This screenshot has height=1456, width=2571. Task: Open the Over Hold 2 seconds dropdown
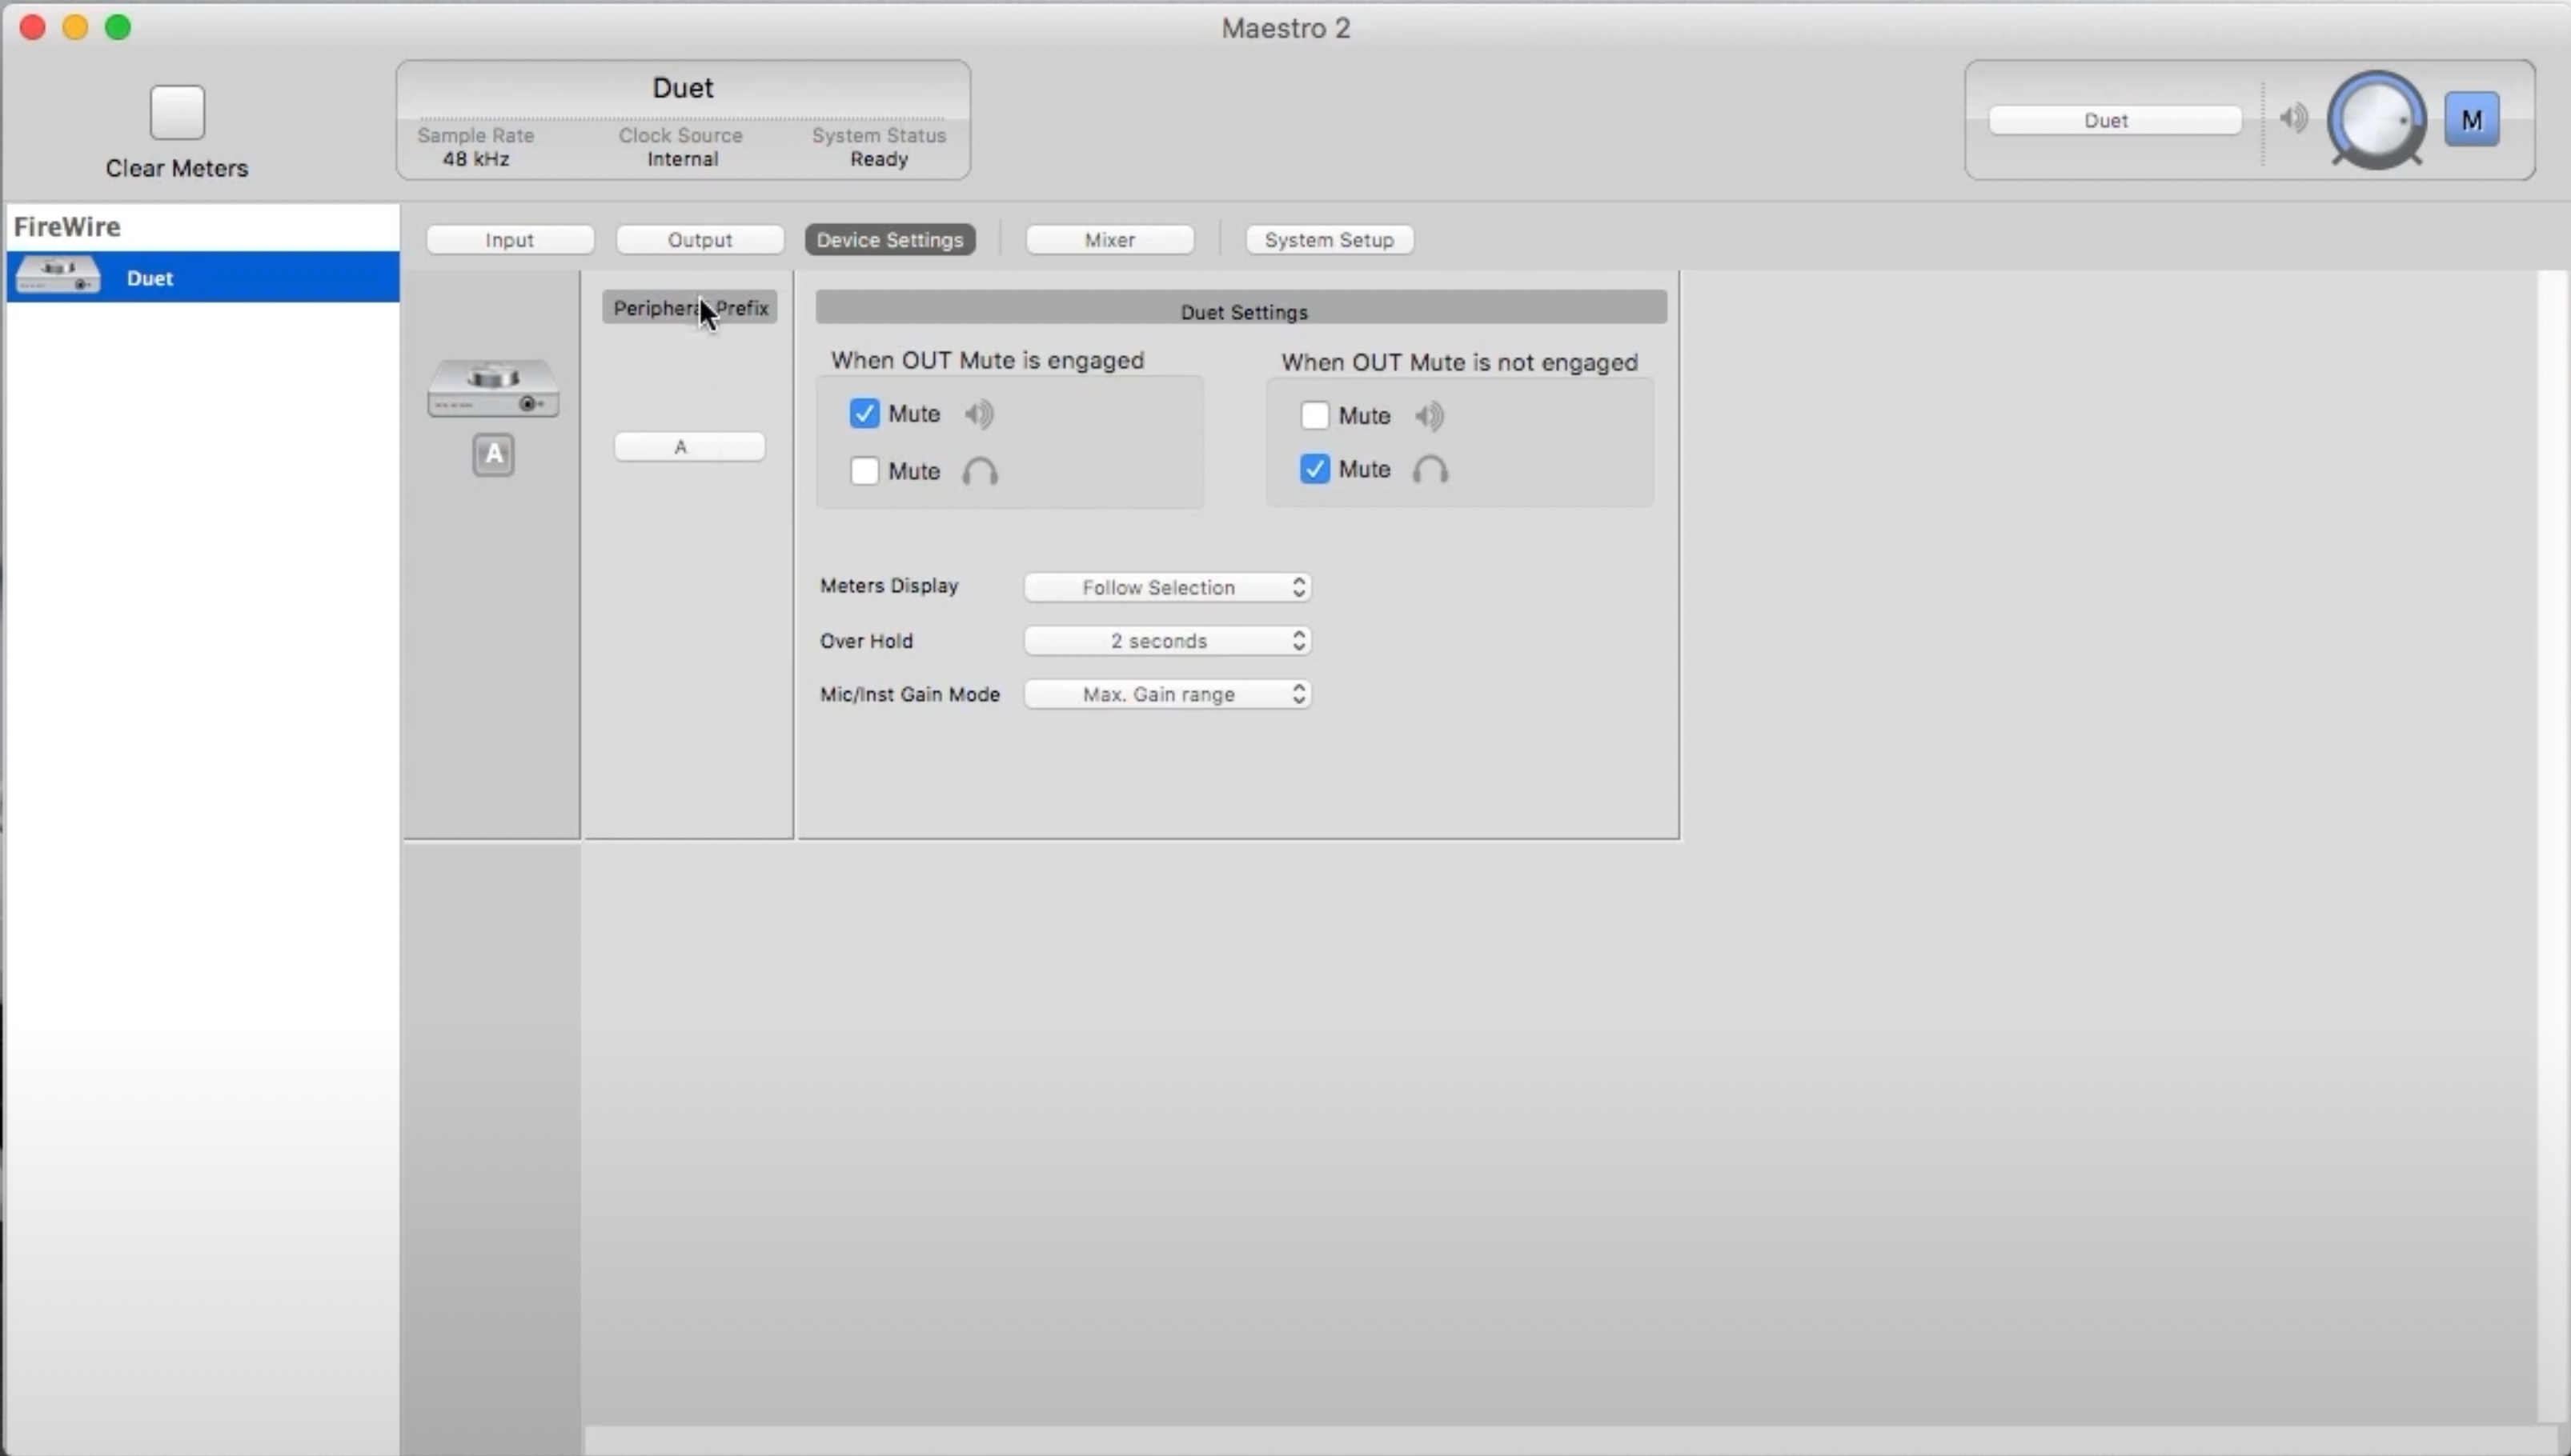(x=1166, y=641)
